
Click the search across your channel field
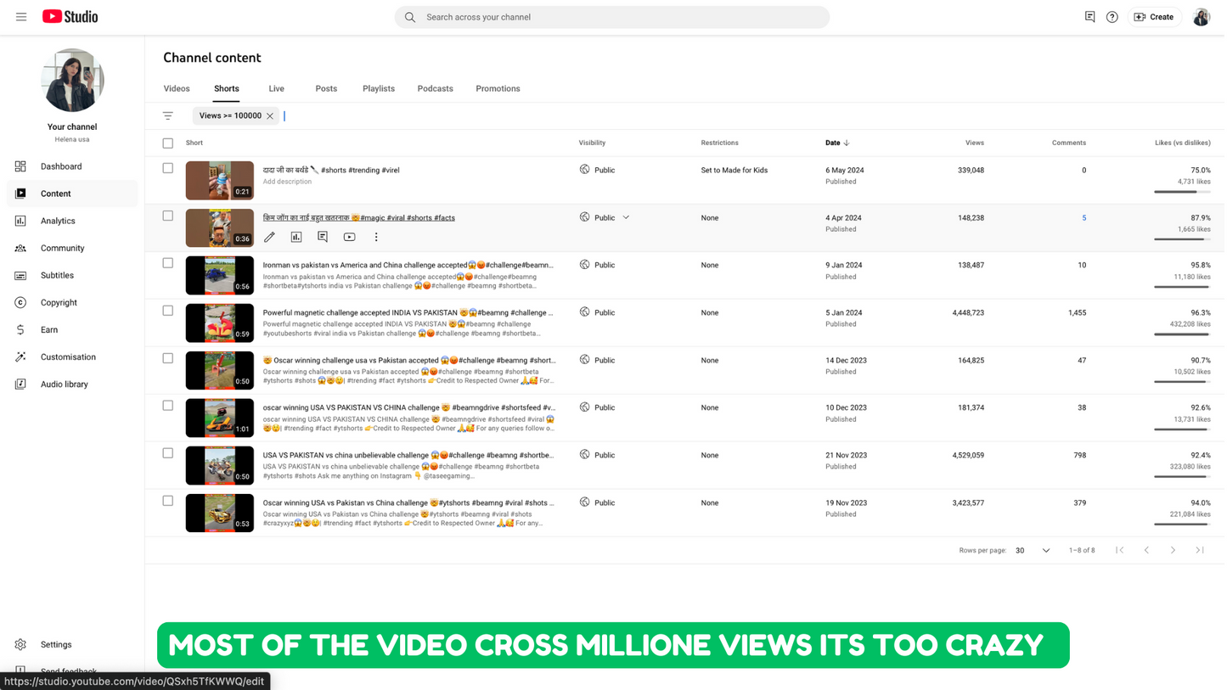click(x=611, y=17)
